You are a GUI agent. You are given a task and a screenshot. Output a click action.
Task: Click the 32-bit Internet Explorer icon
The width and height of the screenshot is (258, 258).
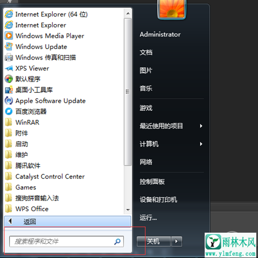click(9, 25)
